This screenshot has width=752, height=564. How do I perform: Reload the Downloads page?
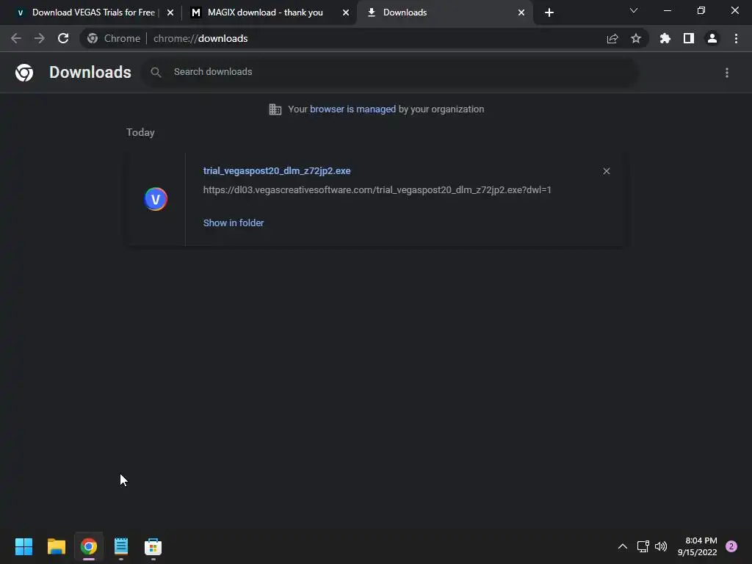63,38
